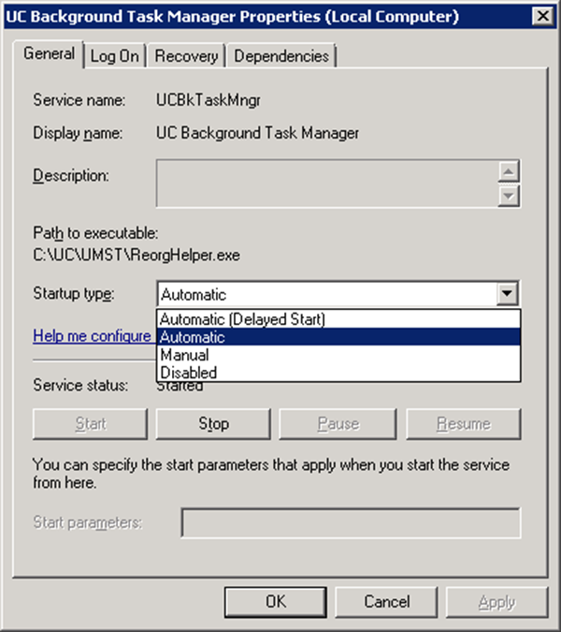561x632 pixels.
Task: Confirm the dialog with OK
Action: coord(276,601)
